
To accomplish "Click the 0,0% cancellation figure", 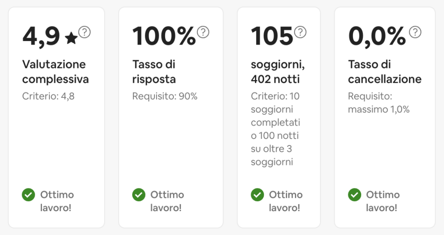I will [377, 36].
